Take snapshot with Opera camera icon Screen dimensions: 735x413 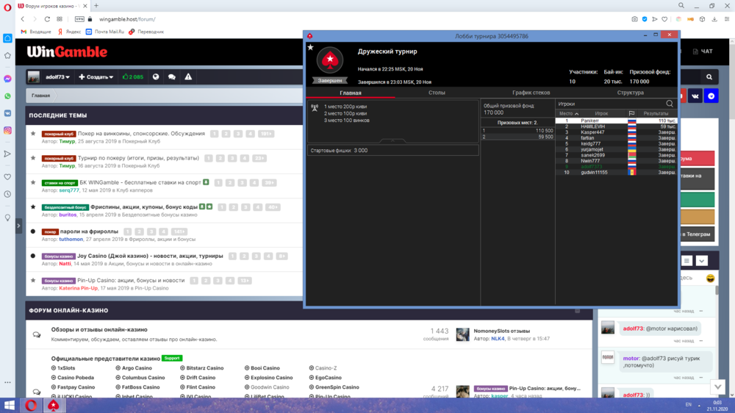[x=634, y=19]
